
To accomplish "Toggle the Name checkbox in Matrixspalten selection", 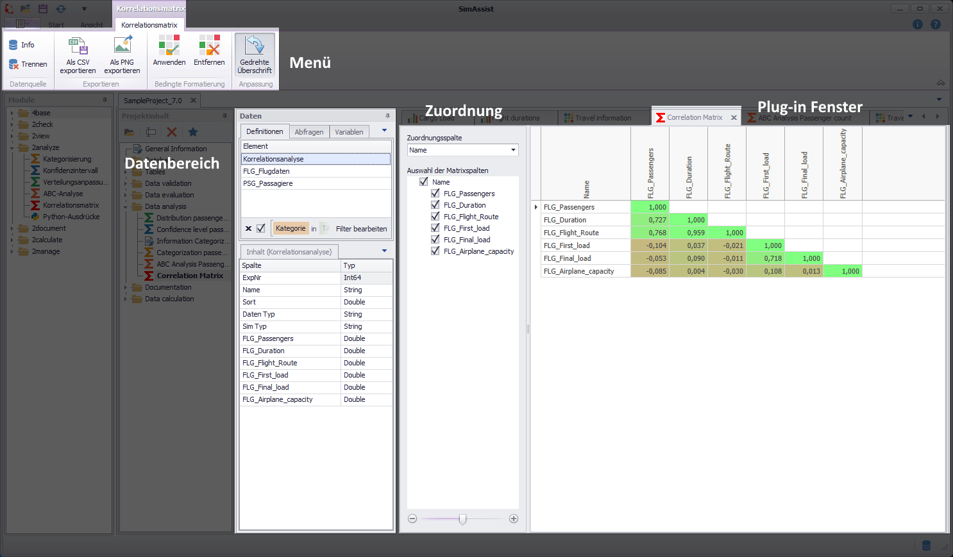I will [x=423, y=181].
